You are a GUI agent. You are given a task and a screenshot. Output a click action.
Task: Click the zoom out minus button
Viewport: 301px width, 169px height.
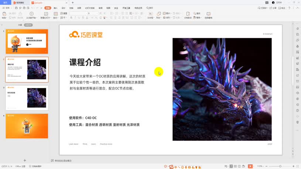(266, 166)
